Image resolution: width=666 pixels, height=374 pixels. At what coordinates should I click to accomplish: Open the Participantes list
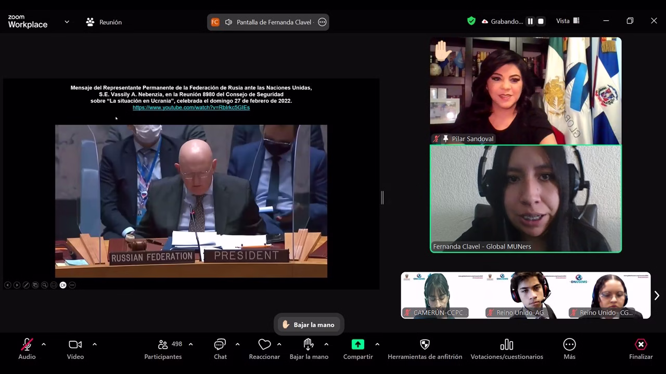point(163,345)
